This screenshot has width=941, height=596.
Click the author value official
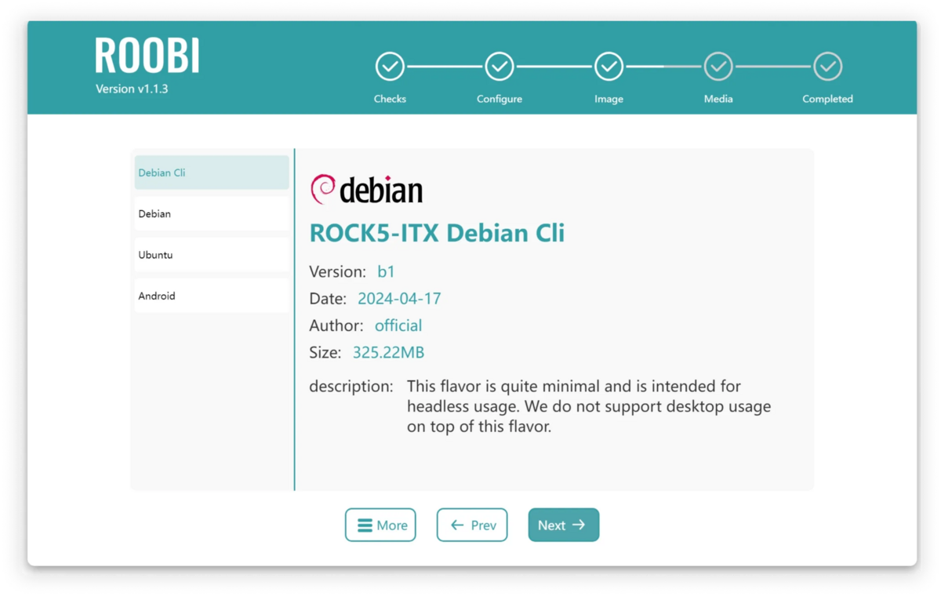click(398, 325)
